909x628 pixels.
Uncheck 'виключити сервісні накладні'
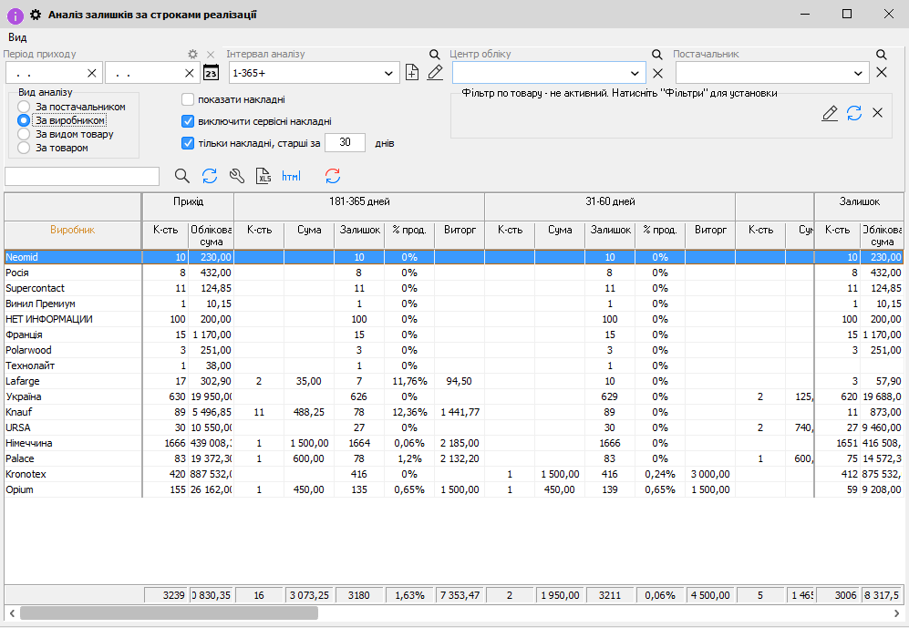tap(188, 121)
